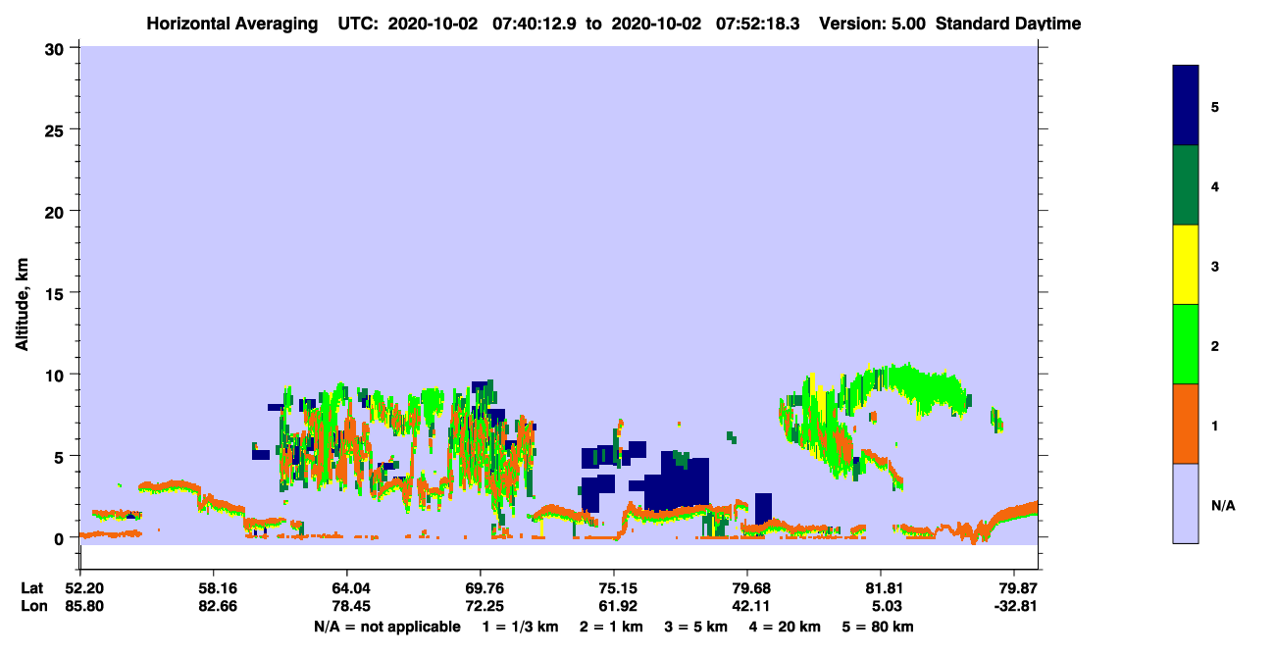Click the '1 = 1/3 km' legend text
Screen dimensions: 1275x654
coord(520,627)
